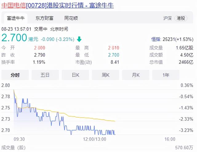Click the 570.60万 volume scale value
This screenshot has height=152, width=197.
pos(184,148)
